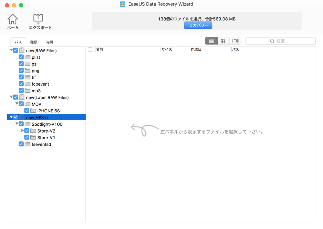
Task: Collapse the new(RAW Files) tree node
Action: (11, 50)
